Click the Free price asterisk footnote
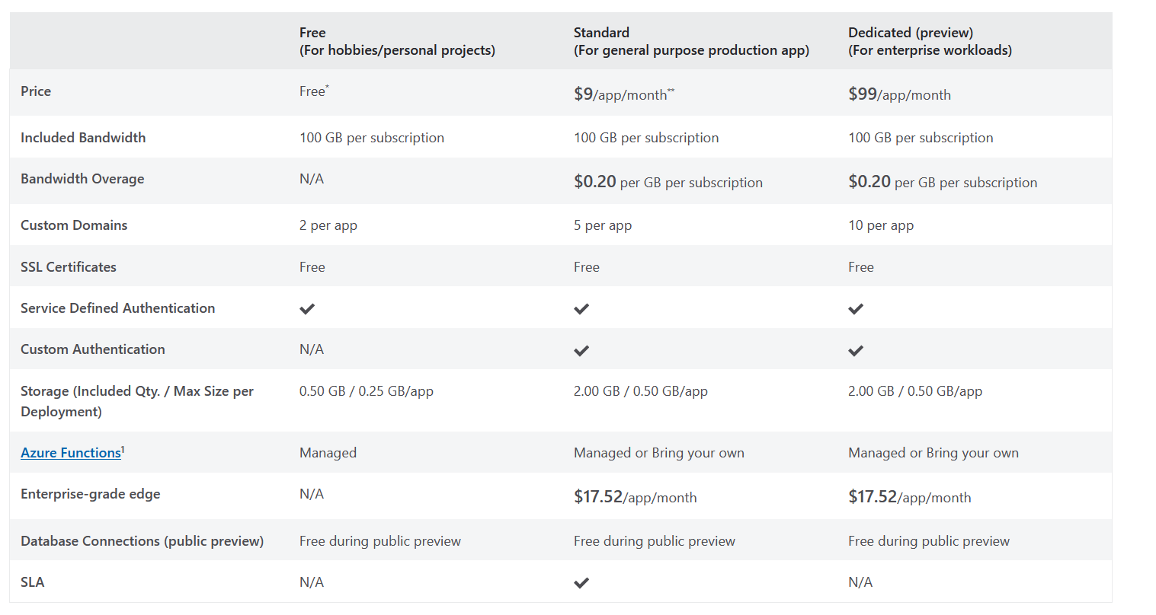Image resolution: width=1156 pixels, height=615 pixels. click(x=328, y=88)
